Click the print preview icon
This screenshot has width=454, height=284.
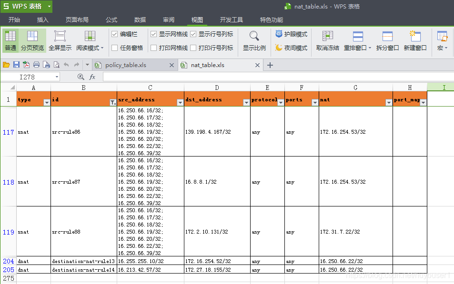[57, 65]
